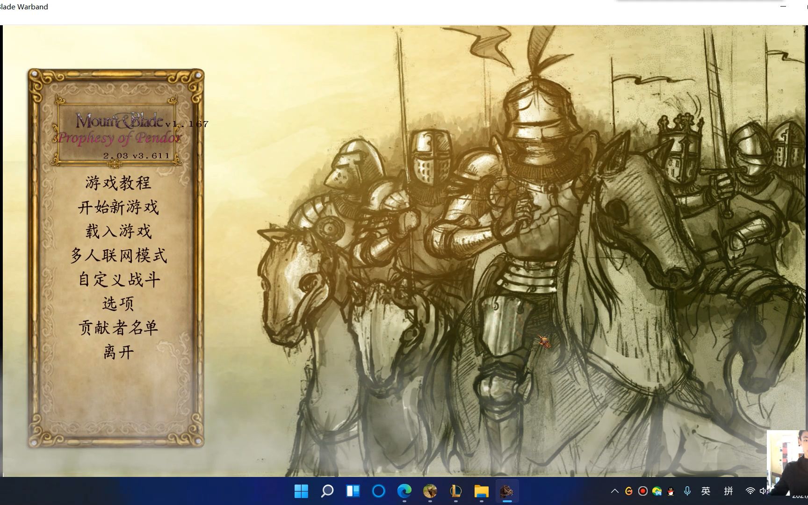Image resolution: width=808 pixels, height=505 pixels.
Task: Open QQ penguin tray icon
Action: [x=671, y=491]
